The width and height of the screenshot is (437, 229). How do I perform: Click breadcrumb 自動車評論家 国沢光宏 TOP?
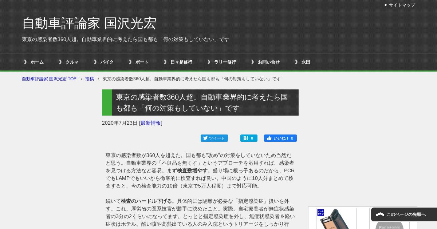coord(49,79)
